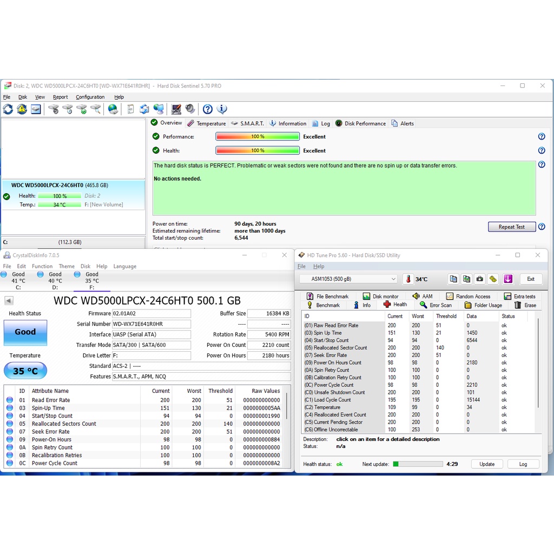The image size is (554, 554).
Task: Click the Repeat Test button
Action: 512,227
